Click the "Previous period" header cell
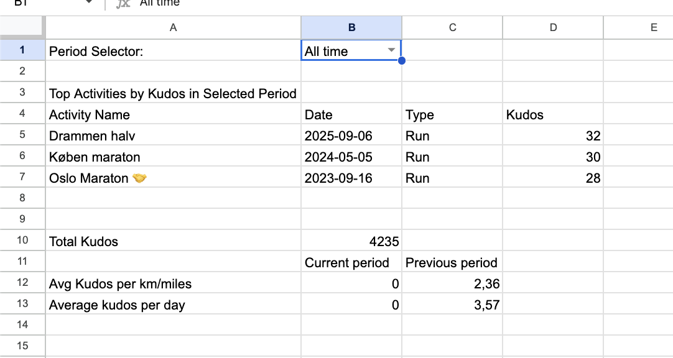Viewport: 673px width, 358px height. [x=452, y=262]
